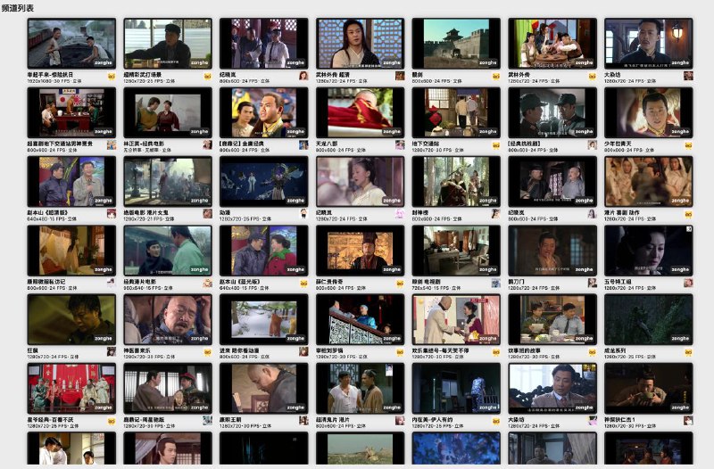Click the avatar icon next to 林正英-经典电影
714x469 pixels.
[207, 145]
